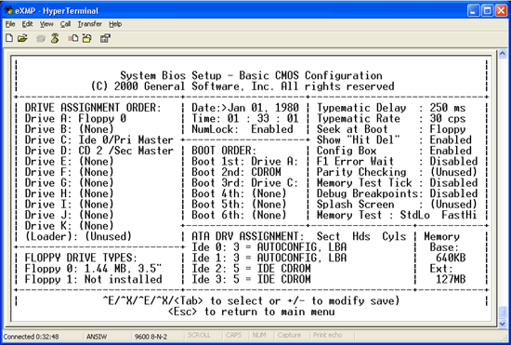This screenshot has height=345, width=511.
Task: Click 'Drive C: Ide 0/Pri Master' line
Action: (99, 140)
